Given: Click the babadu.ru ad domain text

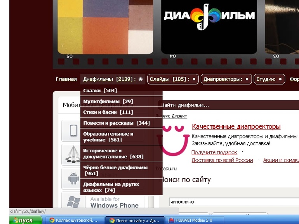Looking at the screenshot, I should [x=166, y=169].
